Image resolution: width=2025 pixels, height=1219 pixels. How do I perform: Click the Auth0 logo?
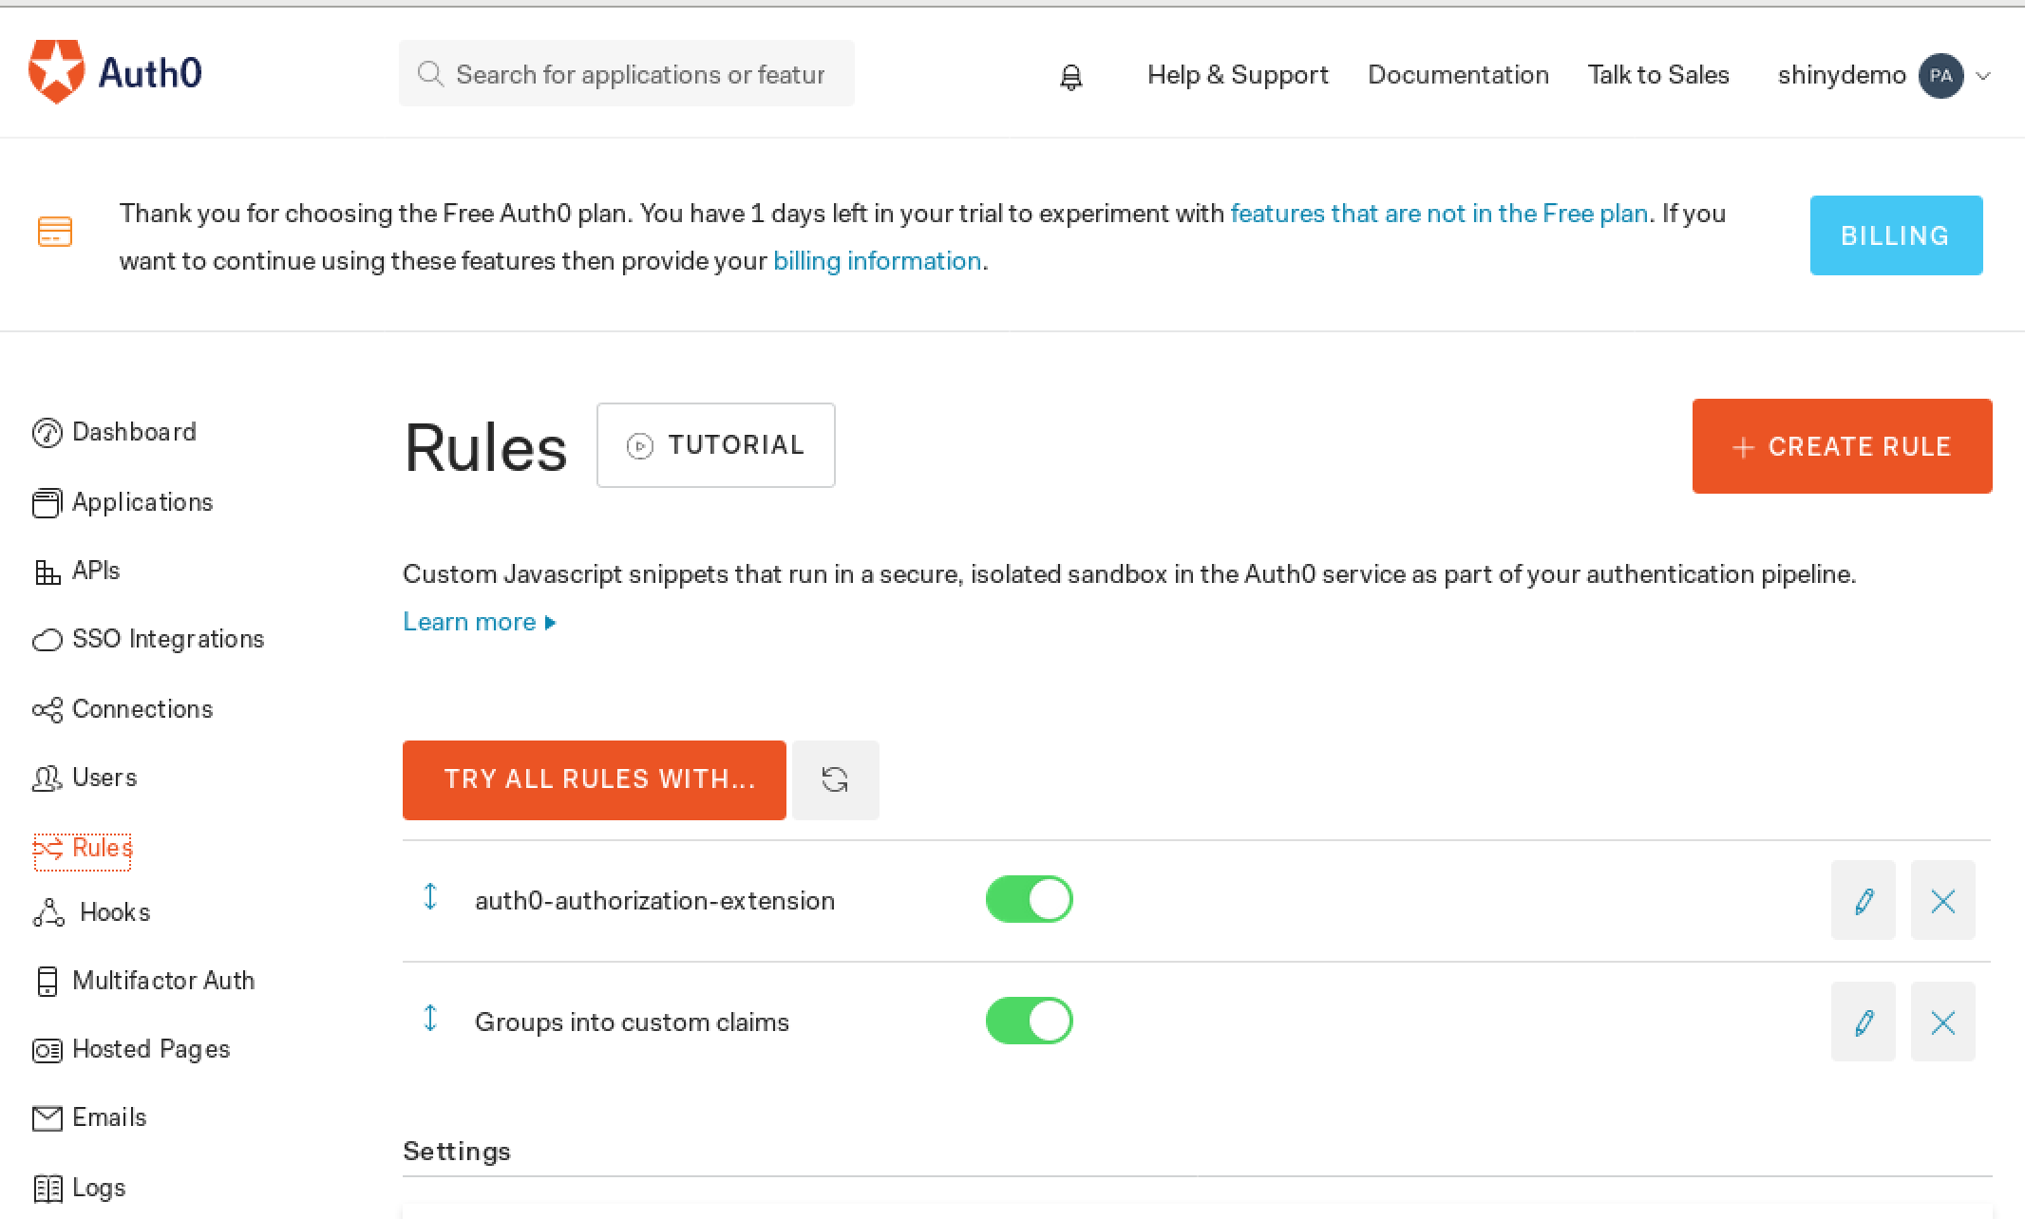(115, 73)
